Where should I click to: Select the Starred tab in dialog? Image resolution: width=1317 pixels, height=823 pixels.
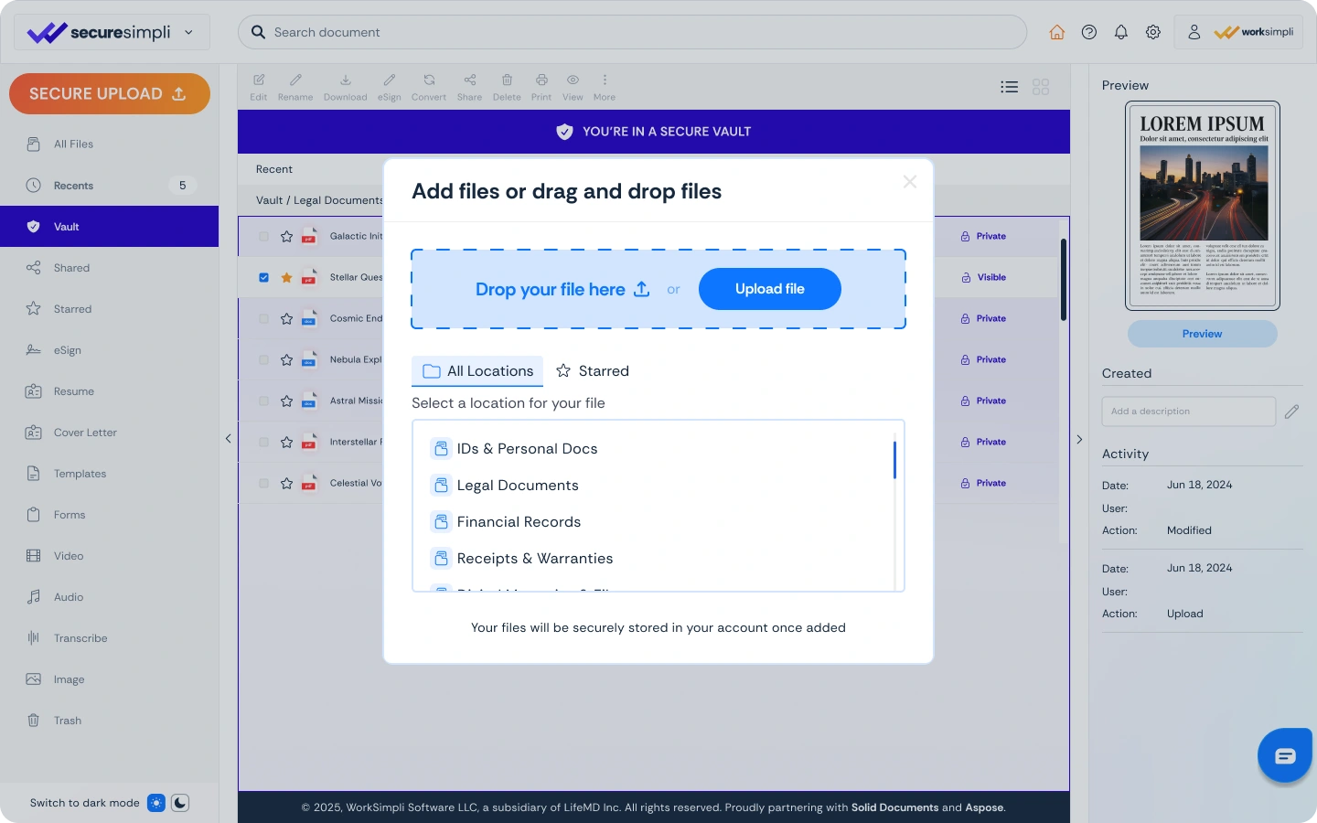tap(593, 371)
